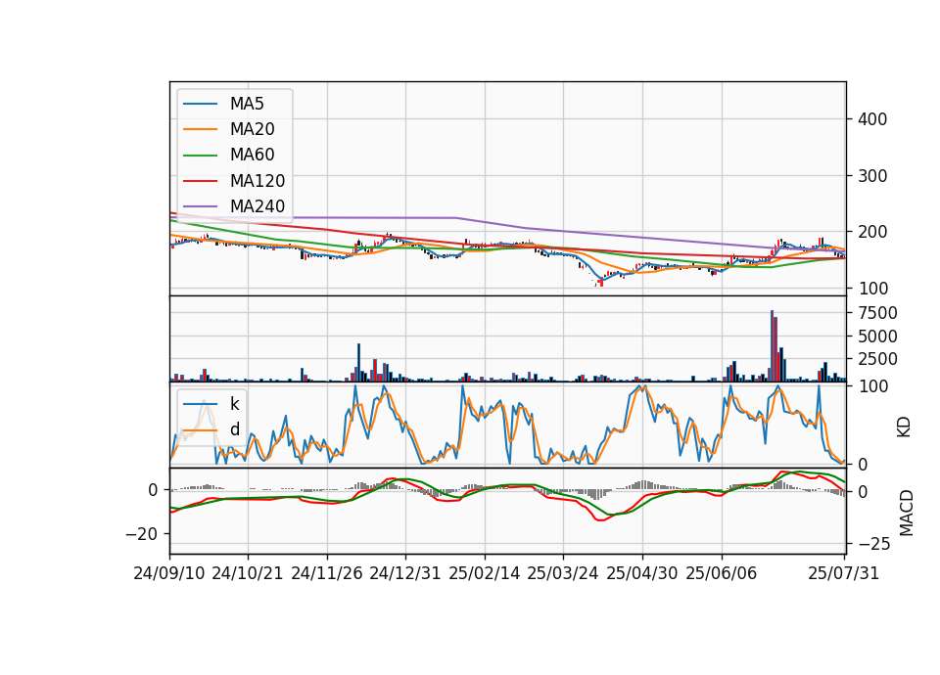The width and height of the screenshot is (940, 675).
Task: Click the 2500 volume axis tick
Action: coord(877,359)
